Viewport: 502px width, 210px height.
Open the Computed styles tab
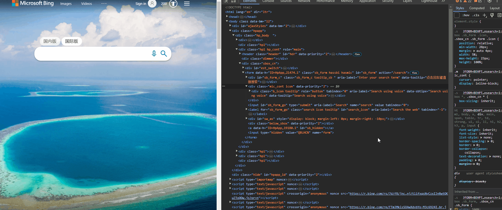[x=477, y=8]
